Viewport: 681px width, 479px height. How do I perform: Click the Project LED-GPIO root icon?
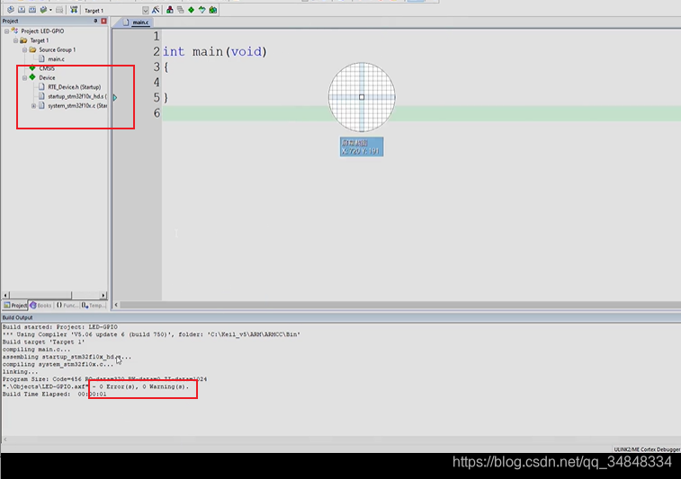coord(14,31)
